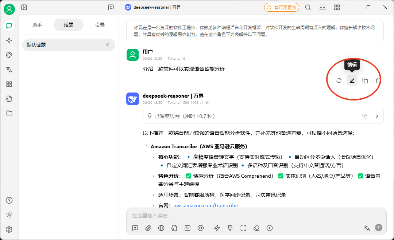Open settings gear in left sidebar
The width and height of the screenshot is (394, 240).
point(9,229)
